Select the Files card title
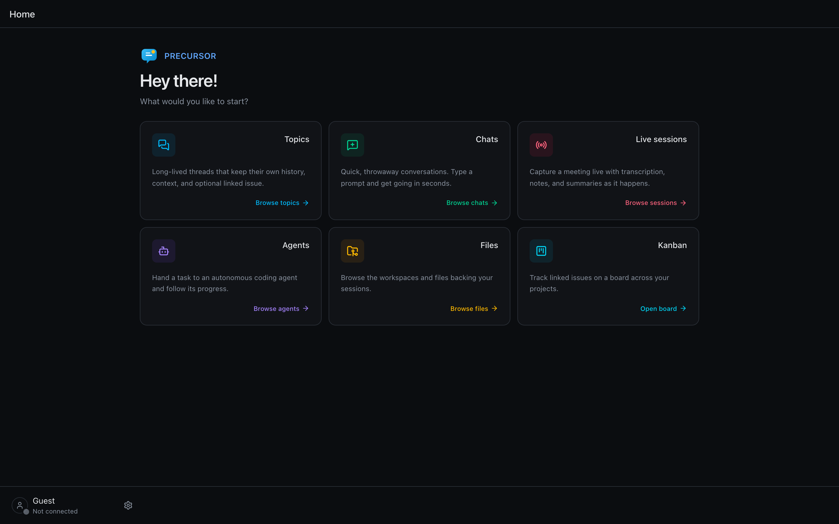The width and height of the screenshot is (839, 524). (x=489, y=245)
